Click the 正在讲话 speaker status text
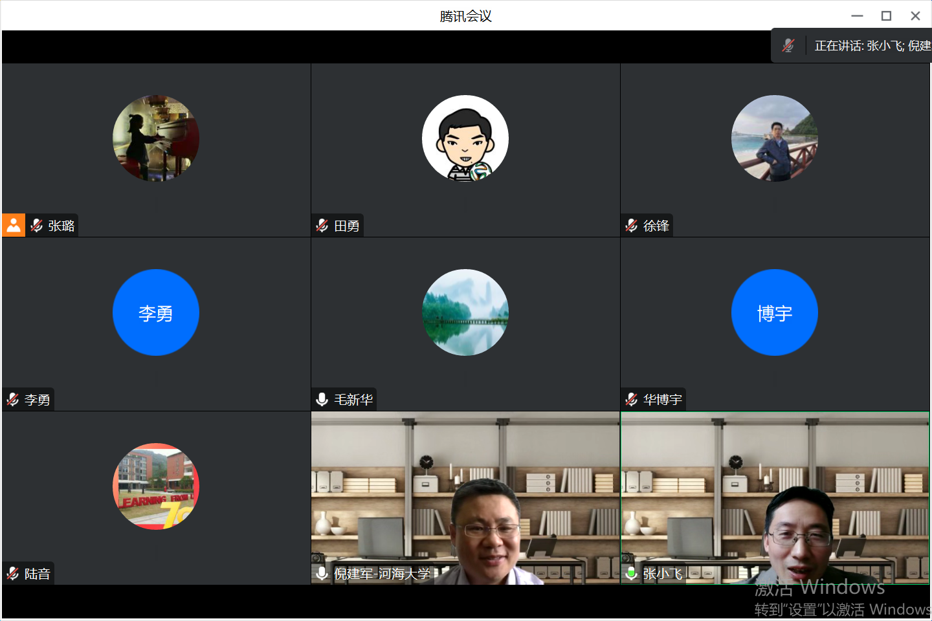 click(871, 46)
